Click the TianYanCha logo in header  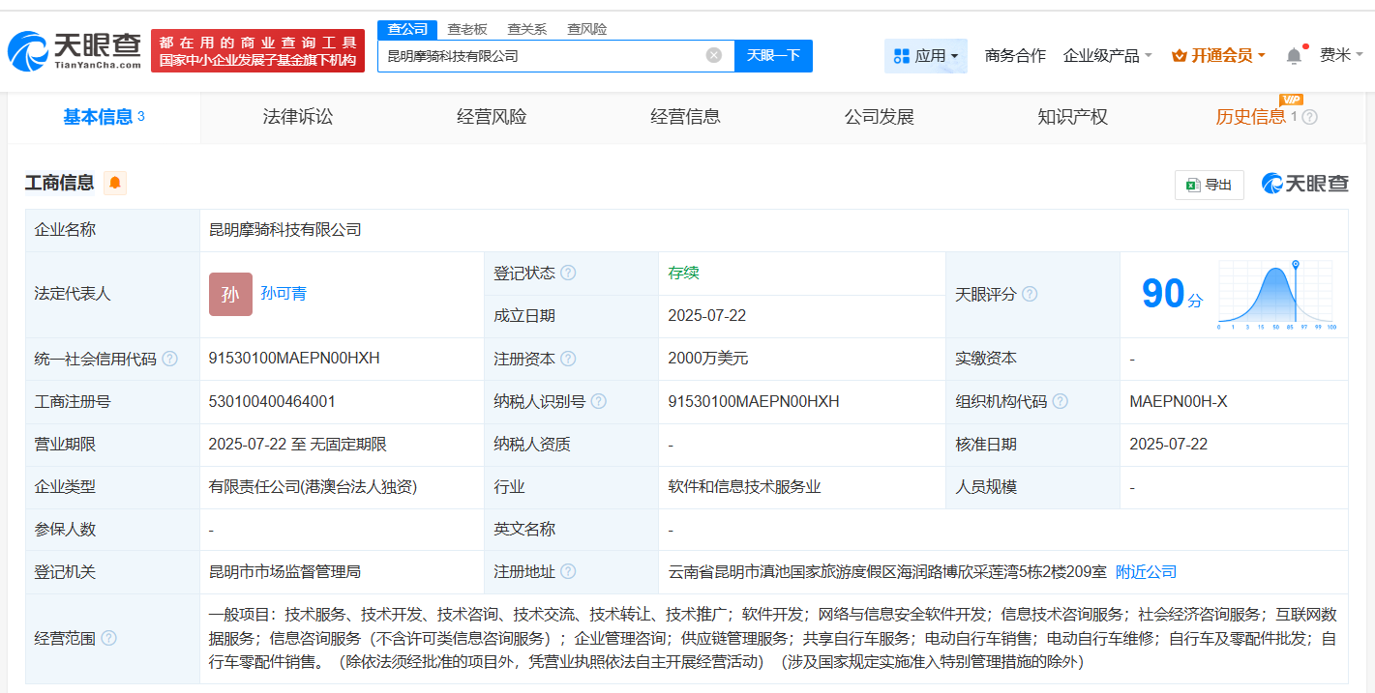tap(74, 52)
